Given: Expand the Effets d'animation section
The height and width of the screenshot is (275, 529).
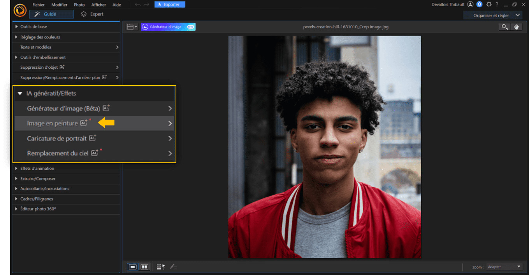Looking at the screenshot, I should click(x=37, y=169).
